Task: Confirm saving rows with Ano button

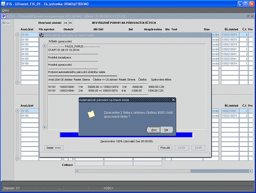Action: click(x=154, y=130)
